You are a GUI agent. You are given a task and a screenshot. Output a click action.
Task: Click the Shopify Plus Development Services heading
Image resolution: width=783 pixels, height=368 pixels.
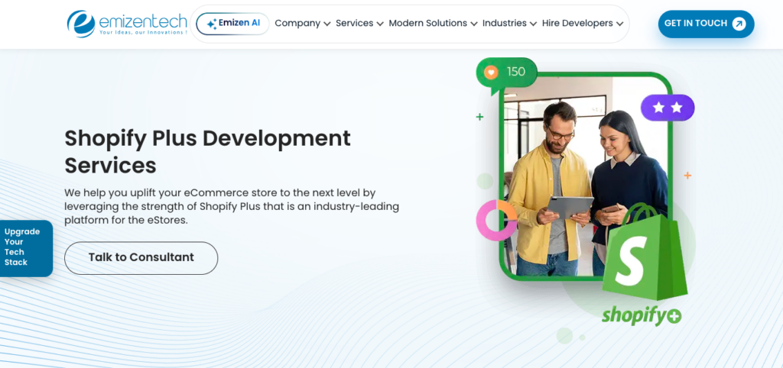tap(208, 152)
